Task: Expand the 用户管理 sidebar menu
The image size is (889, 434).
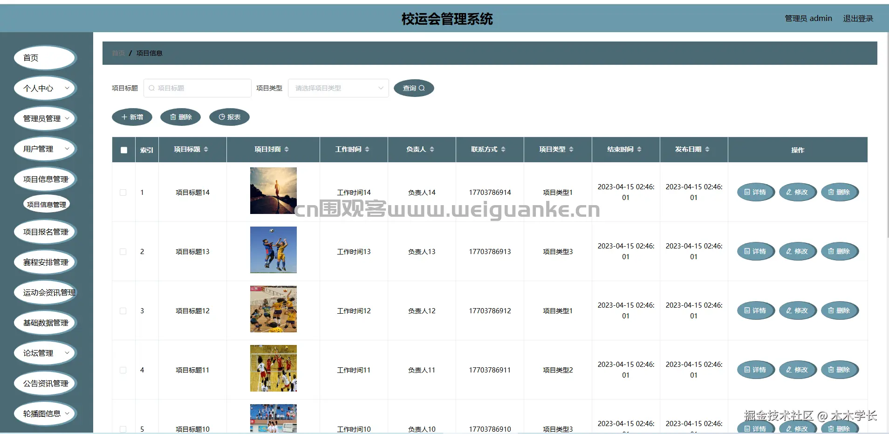Action: tap(45, 149)
